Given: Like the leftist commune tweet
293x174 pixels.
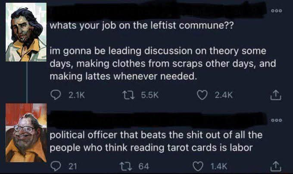Looking at the screenshot, I should click(202, 95).
